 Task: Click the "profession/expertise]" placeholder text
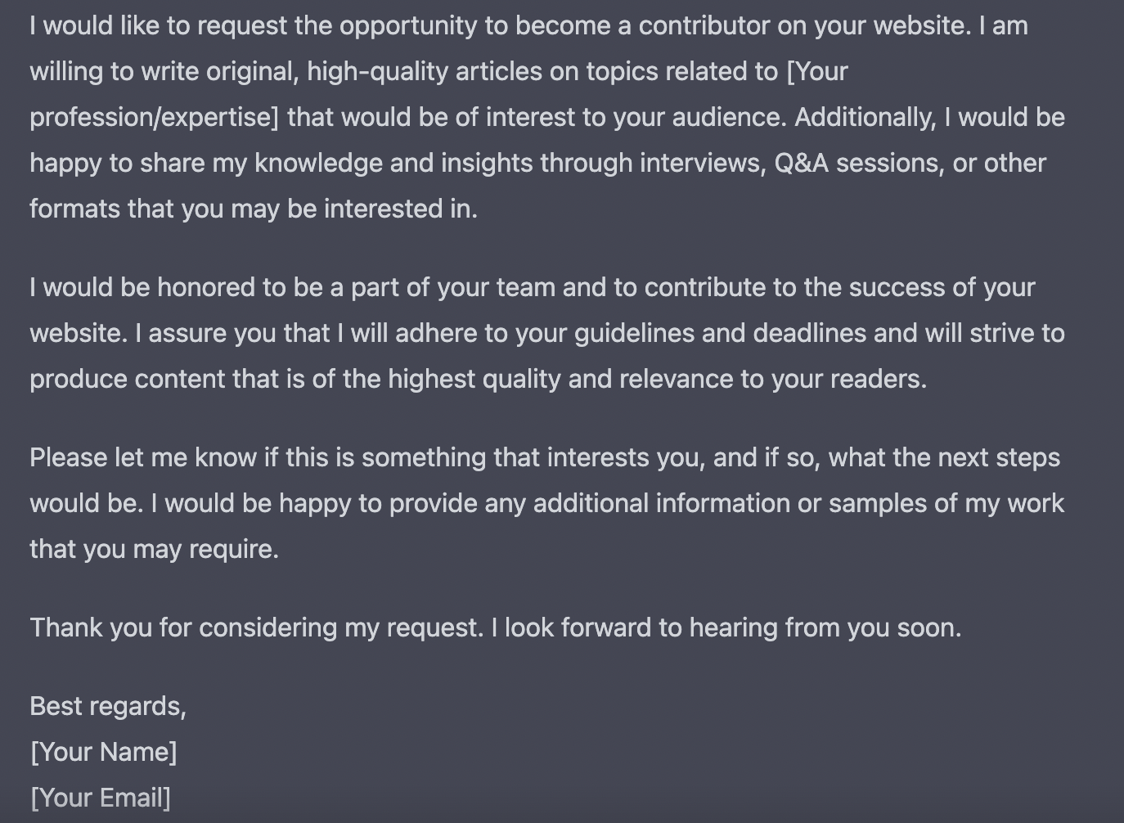(155, 117)
